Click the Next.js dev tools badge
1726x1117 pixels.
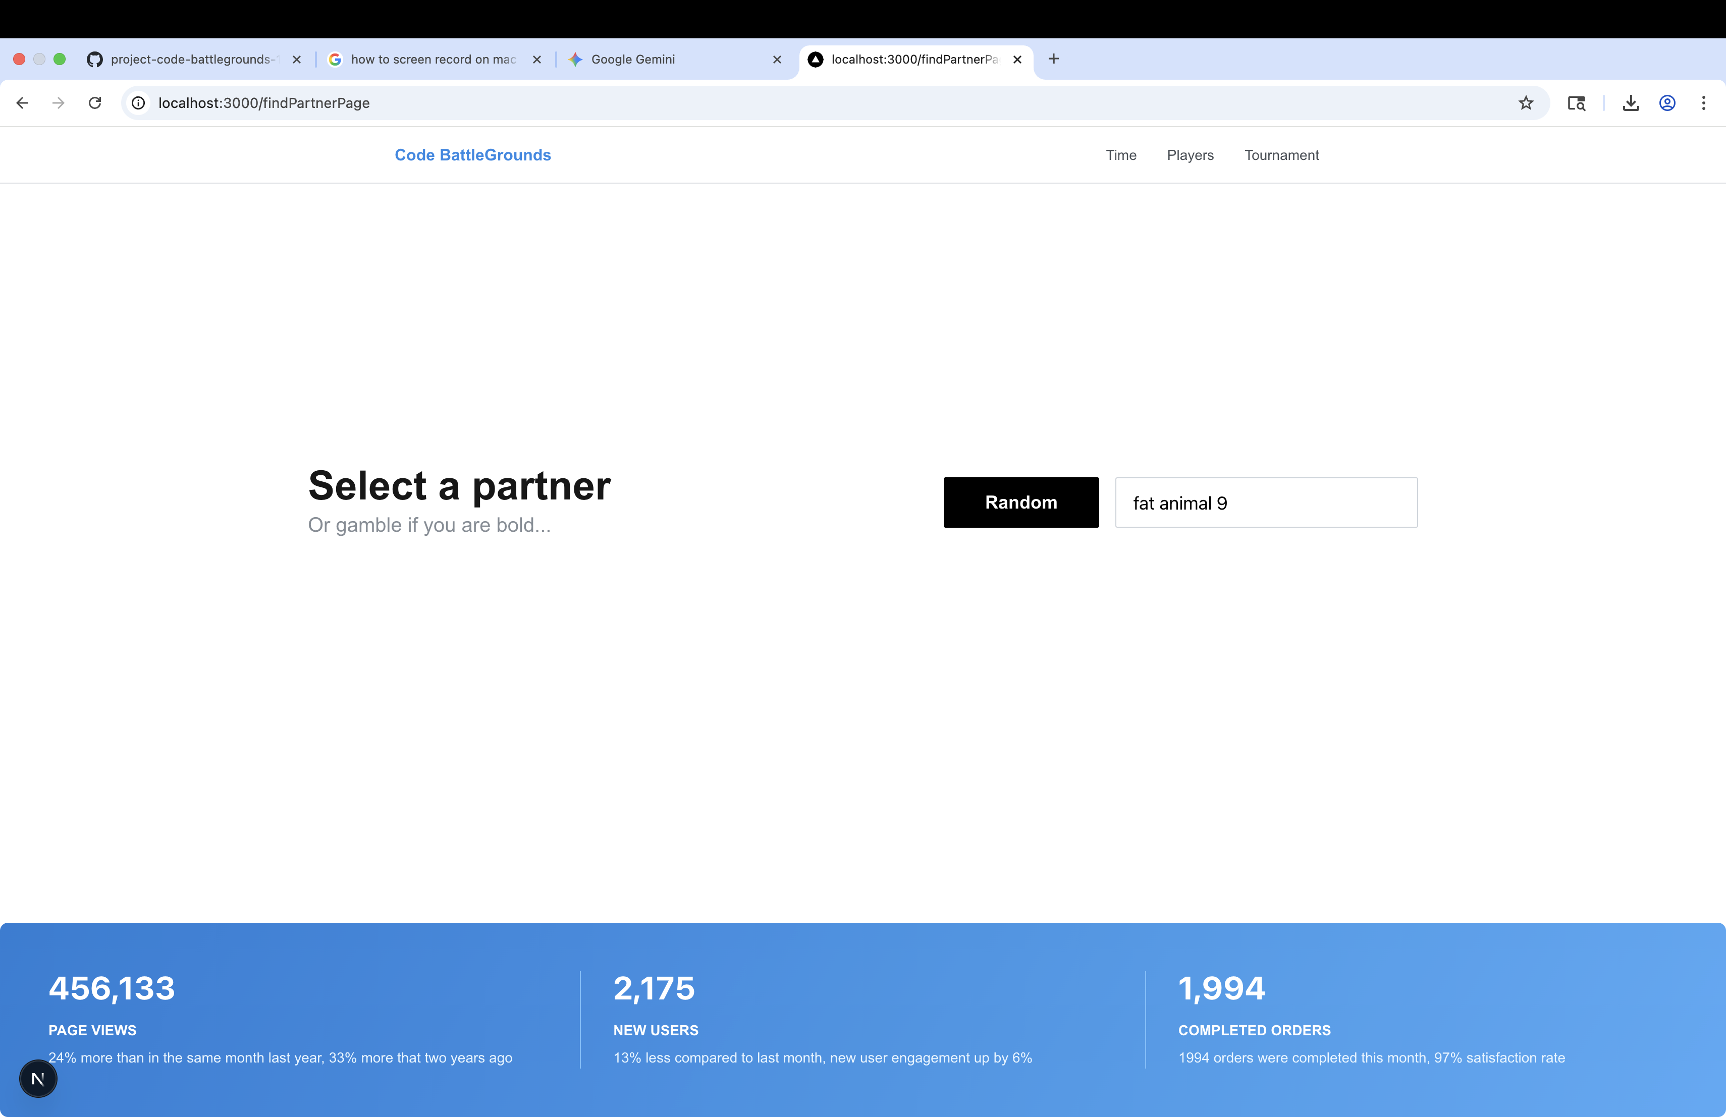[x=38, y=1079]
